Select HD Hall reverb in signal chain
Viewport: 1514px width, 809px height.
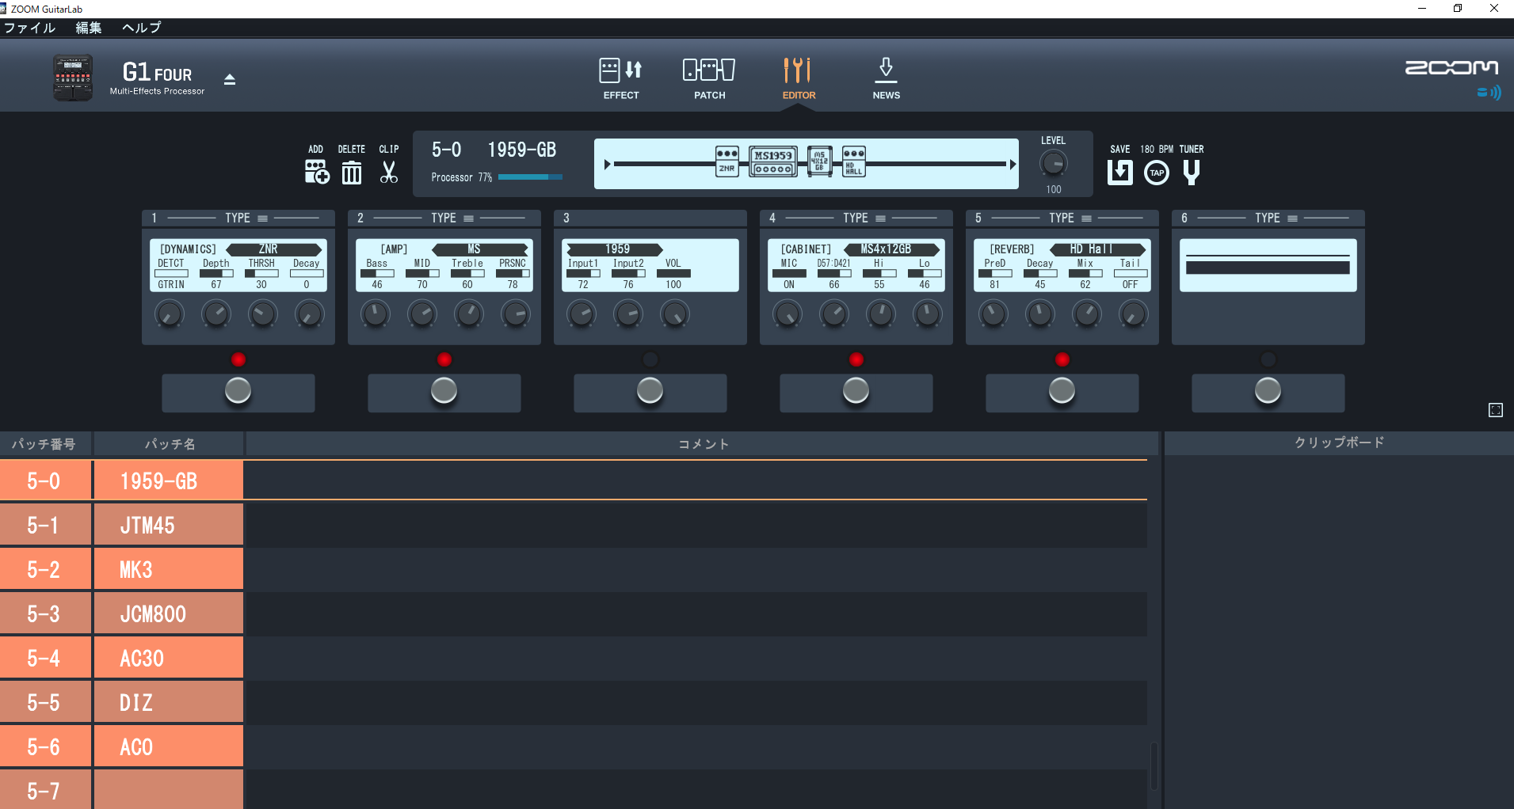[x=853, y=161]
